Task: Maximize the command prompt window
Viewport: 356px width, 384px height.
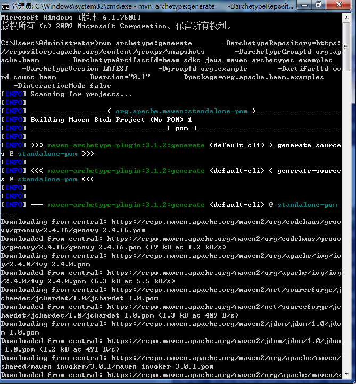Action: tap(318, 5)
